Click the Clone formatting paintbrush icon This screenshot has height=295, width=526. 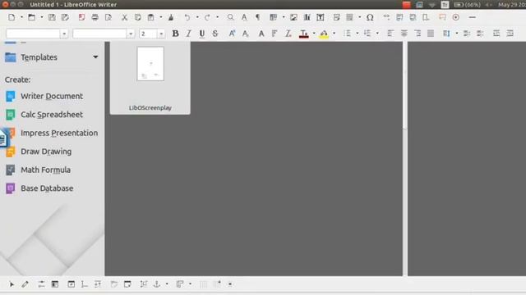point(171,17)
